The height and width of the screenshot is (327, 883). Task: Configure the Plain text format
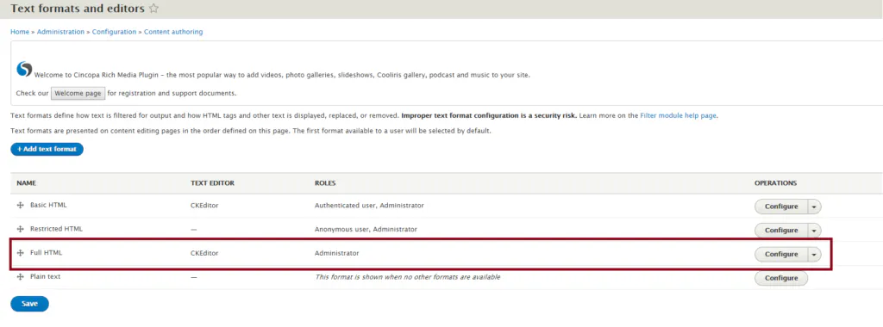point(781,278)
